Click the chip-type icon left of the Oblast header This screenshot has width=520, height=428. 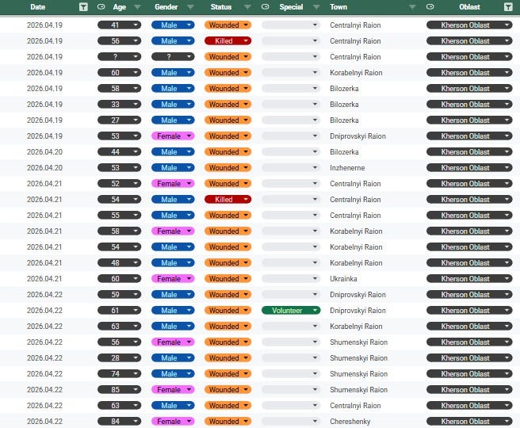[x=430, y=6]
